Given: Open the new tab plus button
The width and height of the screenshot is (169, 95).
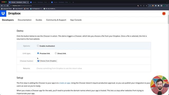Looking at the screenshot, I should [73, 2].
